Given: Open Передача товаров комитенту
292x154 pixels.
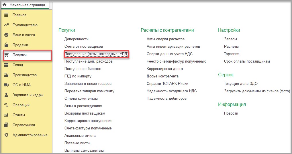Looking at the screenshot, I should coord(89,91).
